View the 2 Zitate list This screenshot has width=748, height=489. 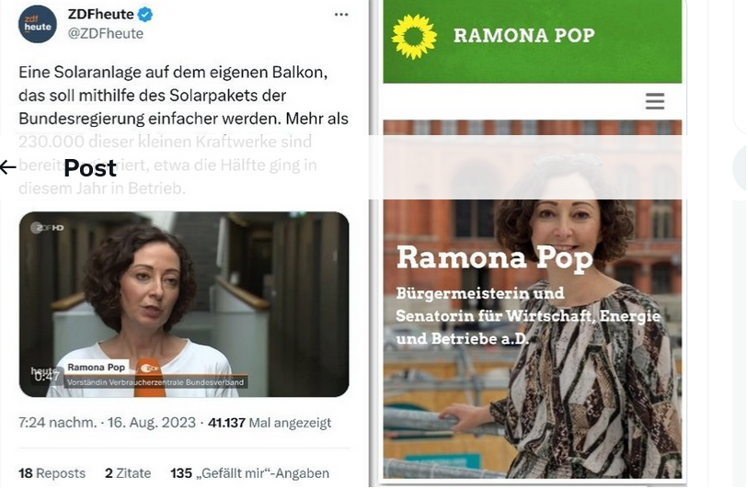click(x=128, y=473)
